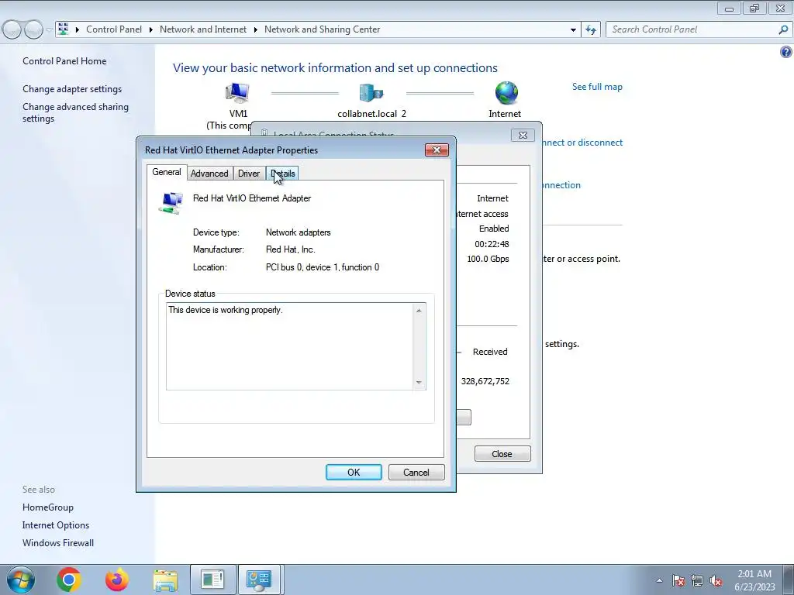The width and height of the screenshot is (794, 595).
Task: Open Internet Options link
Action: coord(56,525)
